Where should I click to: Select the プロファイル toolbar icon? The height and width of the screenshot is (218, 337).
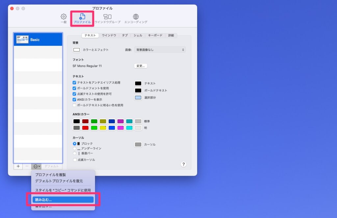[82, 17]
